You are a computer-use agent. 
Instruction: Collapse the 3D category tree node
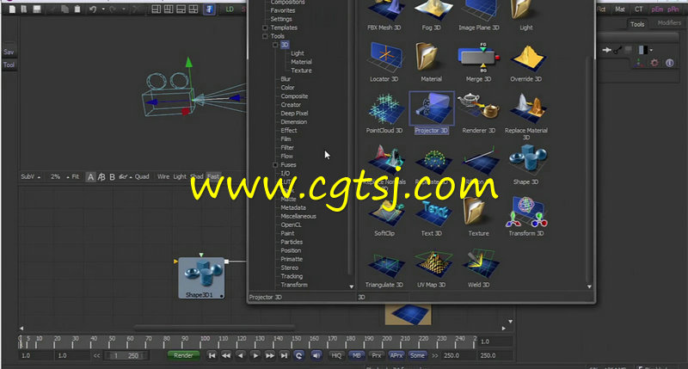click(275, 45)
